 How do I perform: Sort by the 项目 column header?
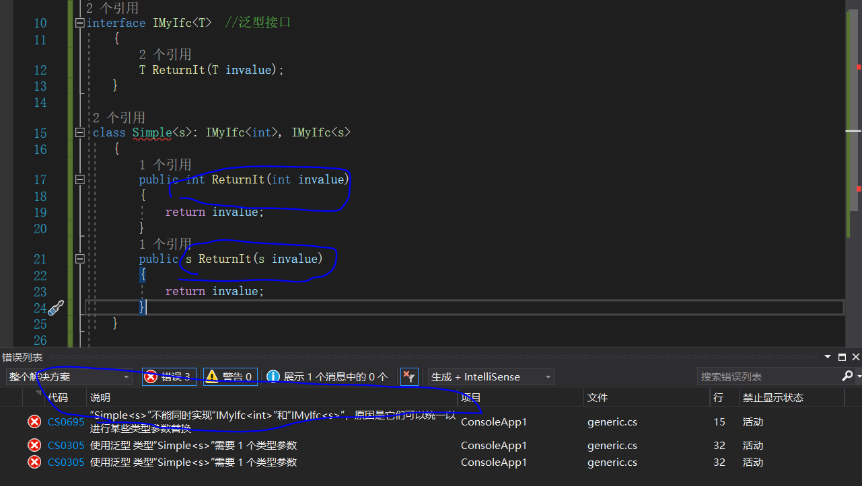pos(470,398)
